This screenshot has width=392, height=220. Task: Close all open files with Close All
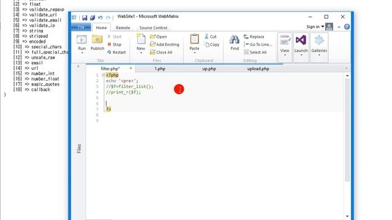(161, 52)
